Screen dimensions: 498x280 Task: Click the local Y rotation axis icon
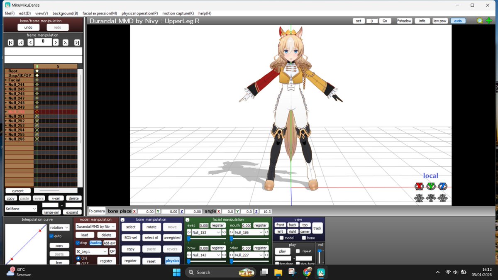pyautogui.click(x=431, y=186)
